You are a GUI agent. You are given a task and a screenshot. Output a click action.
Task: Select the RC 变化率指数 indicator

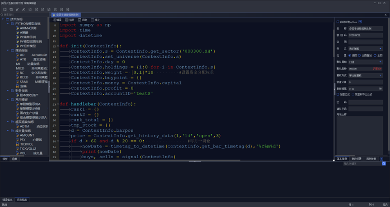[31, 73]
